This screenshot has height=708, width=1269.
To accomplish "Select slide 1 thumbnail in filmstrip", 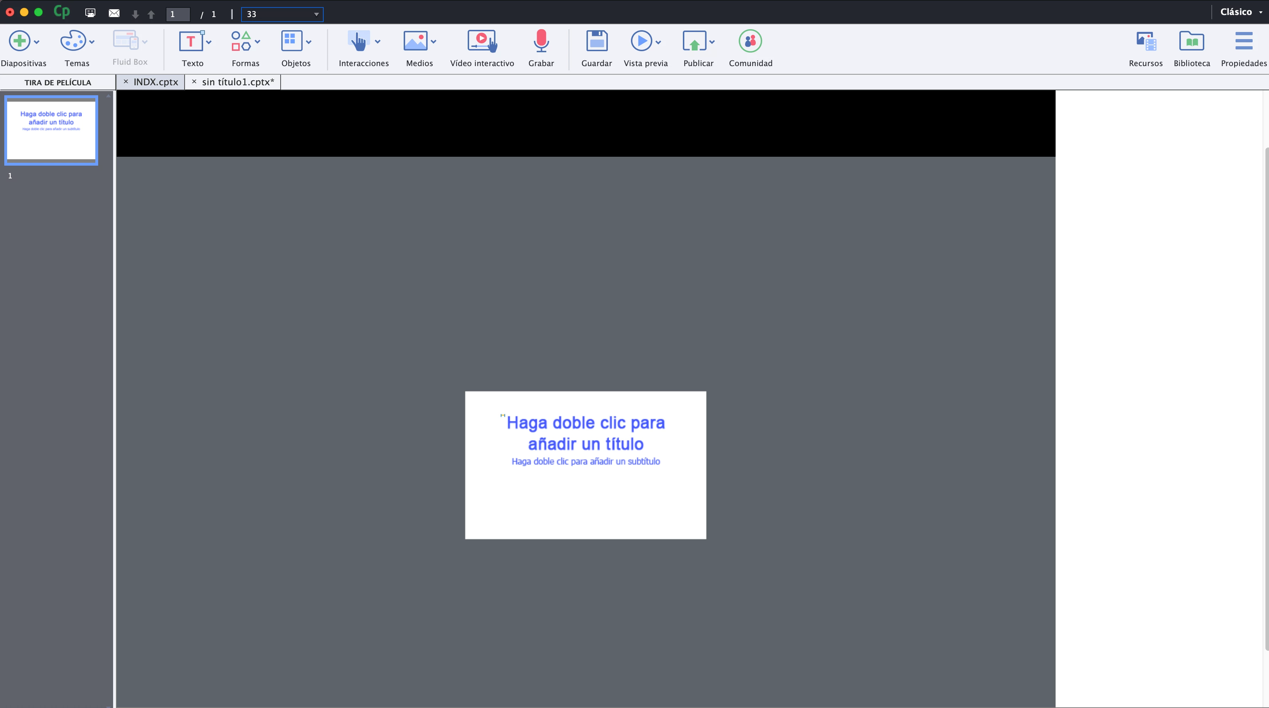I will click(51, 130).
